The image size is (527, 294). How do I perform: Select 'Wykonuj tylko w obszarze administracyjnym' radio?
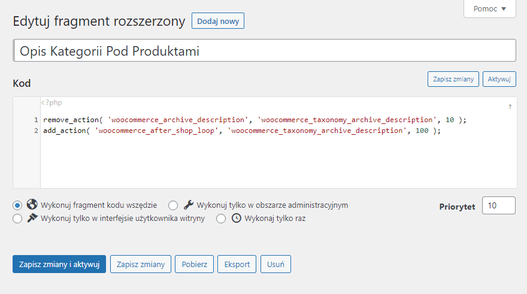tap(173, 205)
